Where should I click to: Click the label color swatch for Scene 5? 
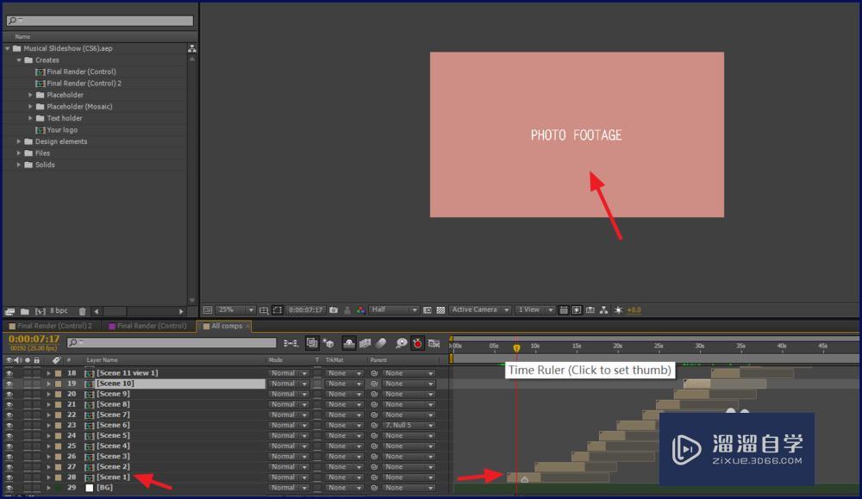click(58, 436)
